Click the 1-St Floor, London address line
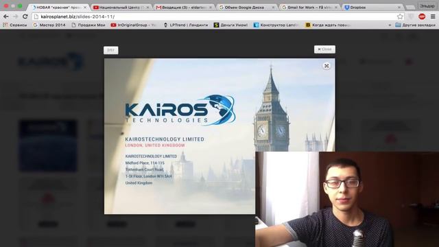This screenshot has height=247, width=439. (x=148, y=176)
